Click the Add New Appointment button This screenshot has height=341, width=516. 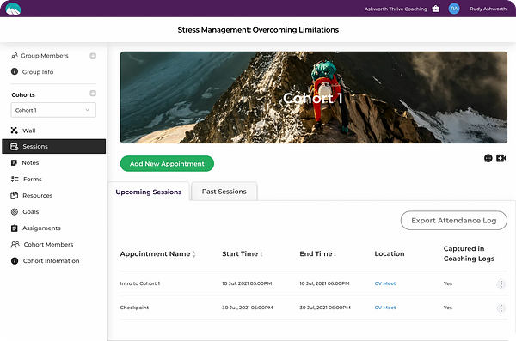click(x=167, y=164)
